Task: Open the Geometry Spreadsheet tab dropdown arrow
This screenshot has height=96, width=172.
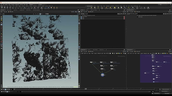Action: (40, 10)
